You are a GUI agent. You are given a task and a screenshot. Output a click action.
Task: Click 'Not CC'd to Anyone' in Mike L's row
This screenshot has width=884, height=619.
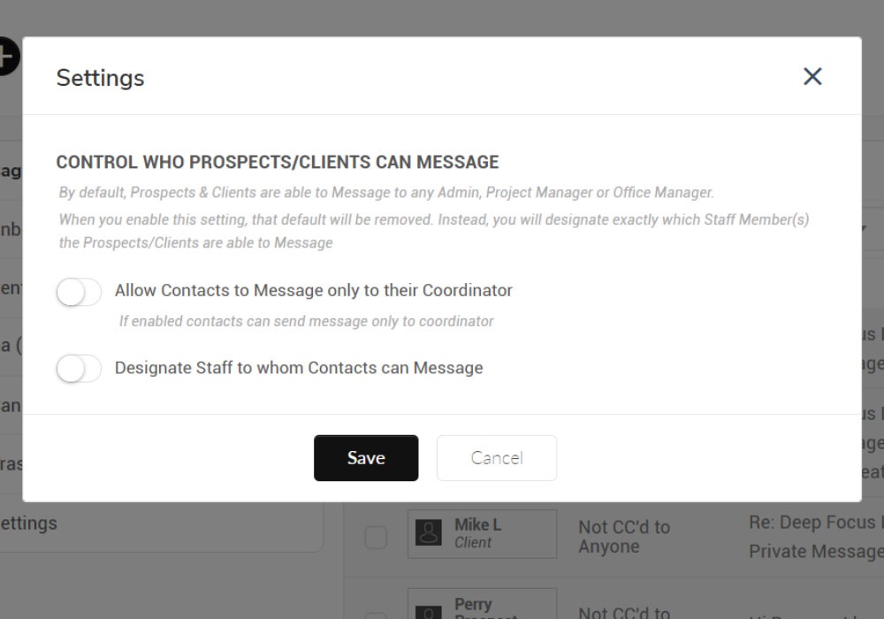(623, 537)
